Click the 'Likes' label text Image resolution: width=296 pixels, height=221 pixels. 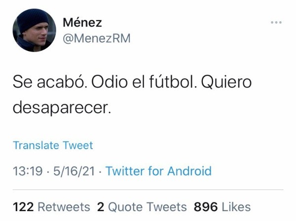point(236,207)
